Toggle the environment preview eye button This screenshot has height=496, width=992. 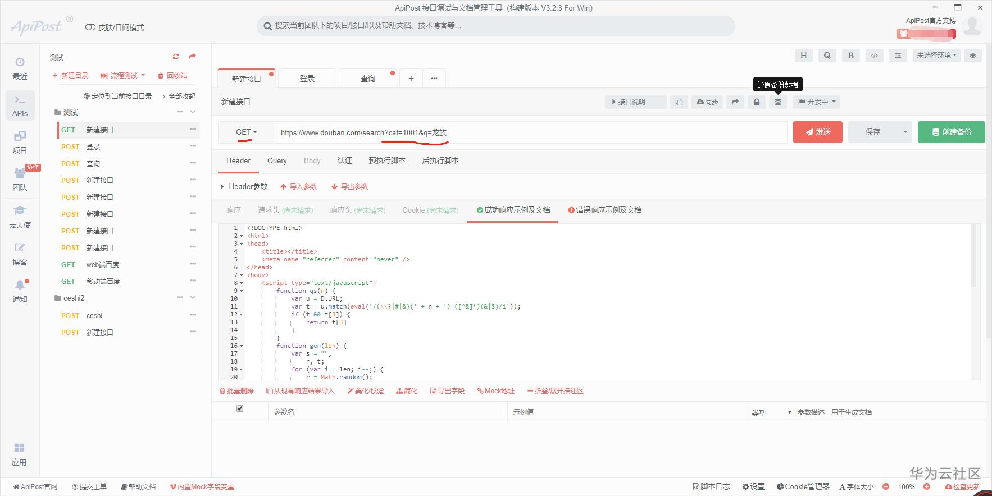click(973, 56)
